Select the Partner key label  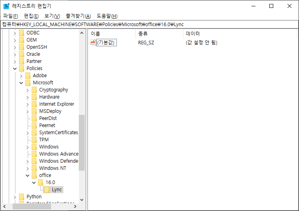coord(34,61)
